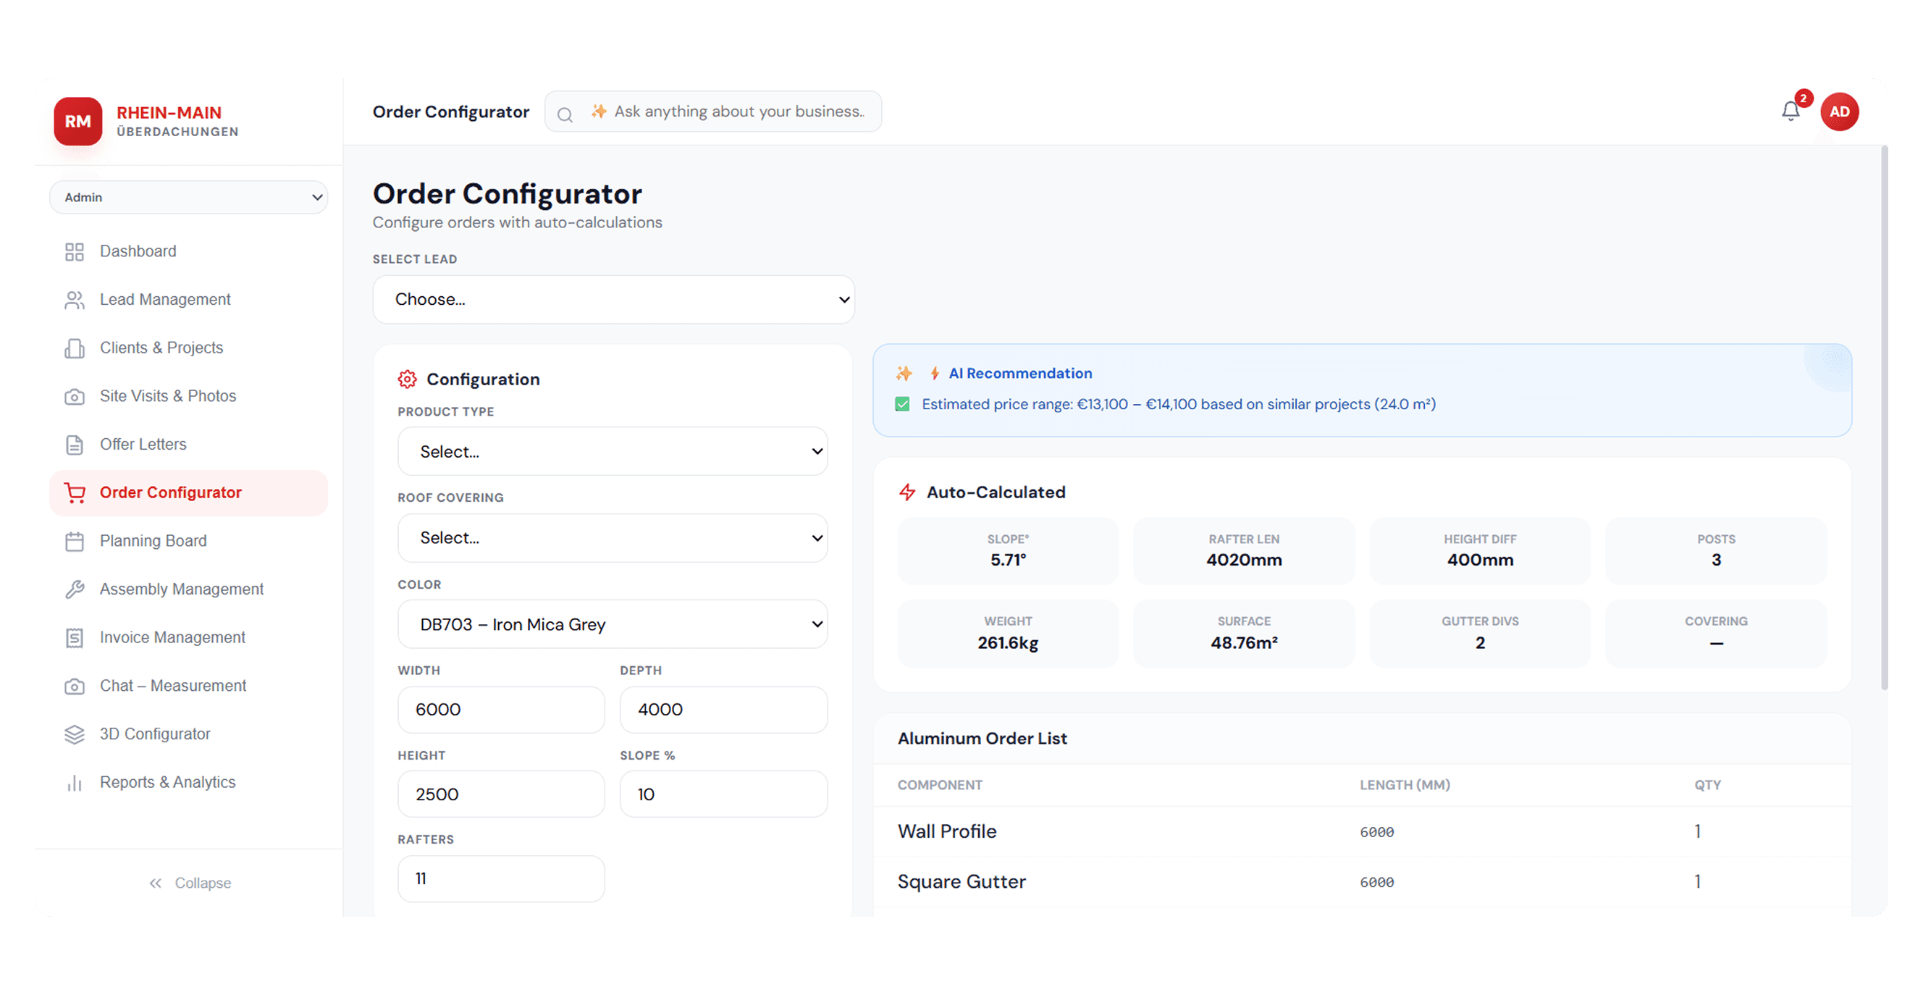Click the Auto-Calculated lightning icon
Screen dimensions: 1923x995
tap(907, 492)
